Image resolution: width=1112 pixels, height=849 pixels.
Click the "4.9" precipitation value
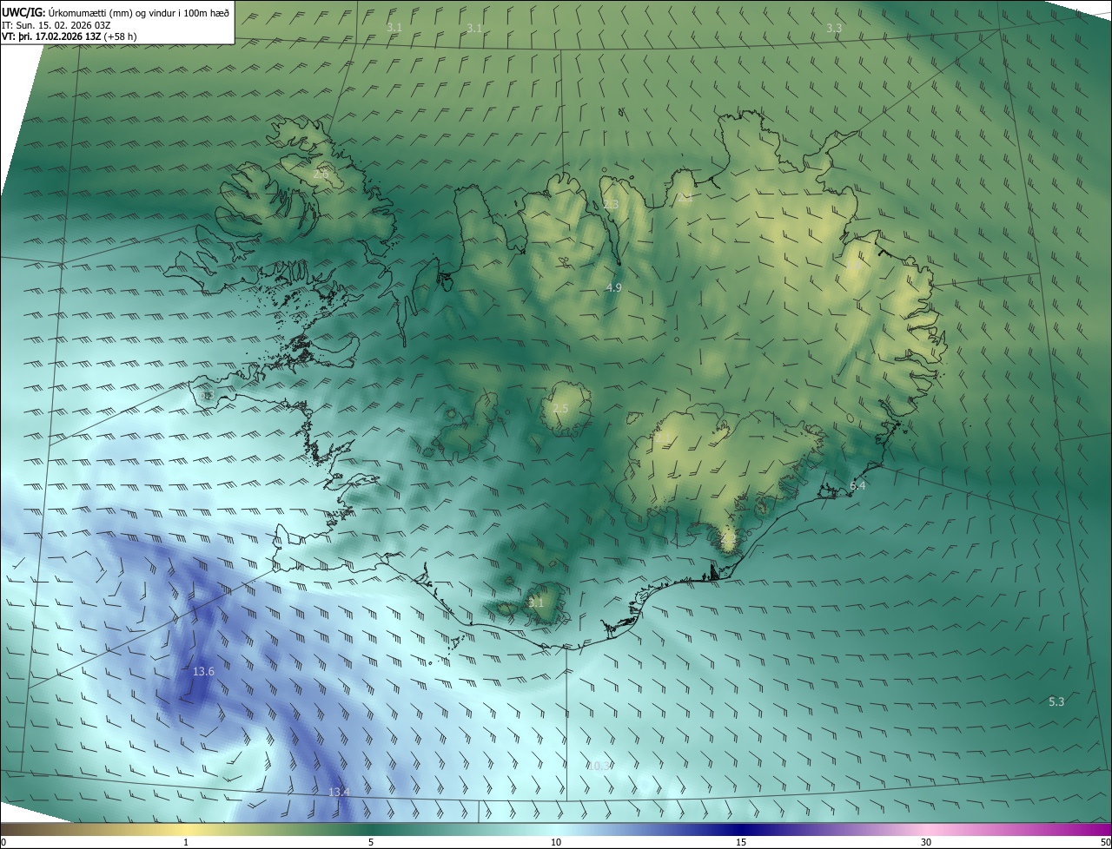click(x=613, y=286)
